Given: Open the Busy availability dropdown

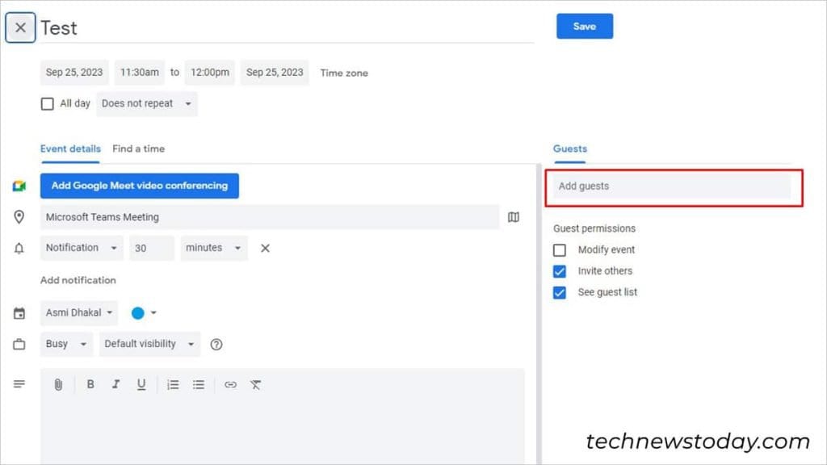Looking at the screenshot, I should [66, 344].
